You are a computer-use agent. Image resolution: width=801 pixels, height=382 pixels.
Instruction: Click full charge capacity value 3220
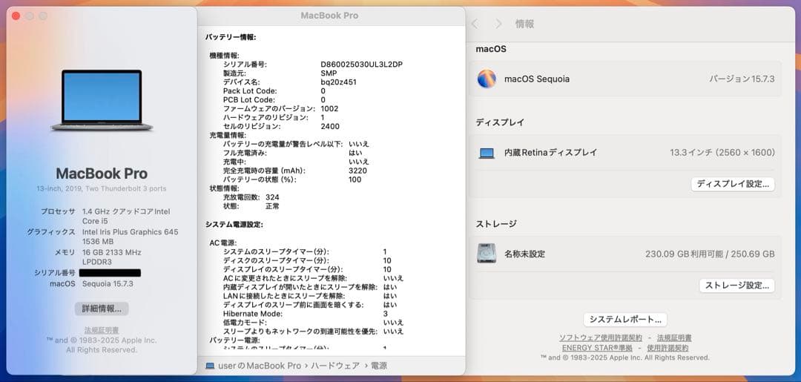[x=357, y=171]
